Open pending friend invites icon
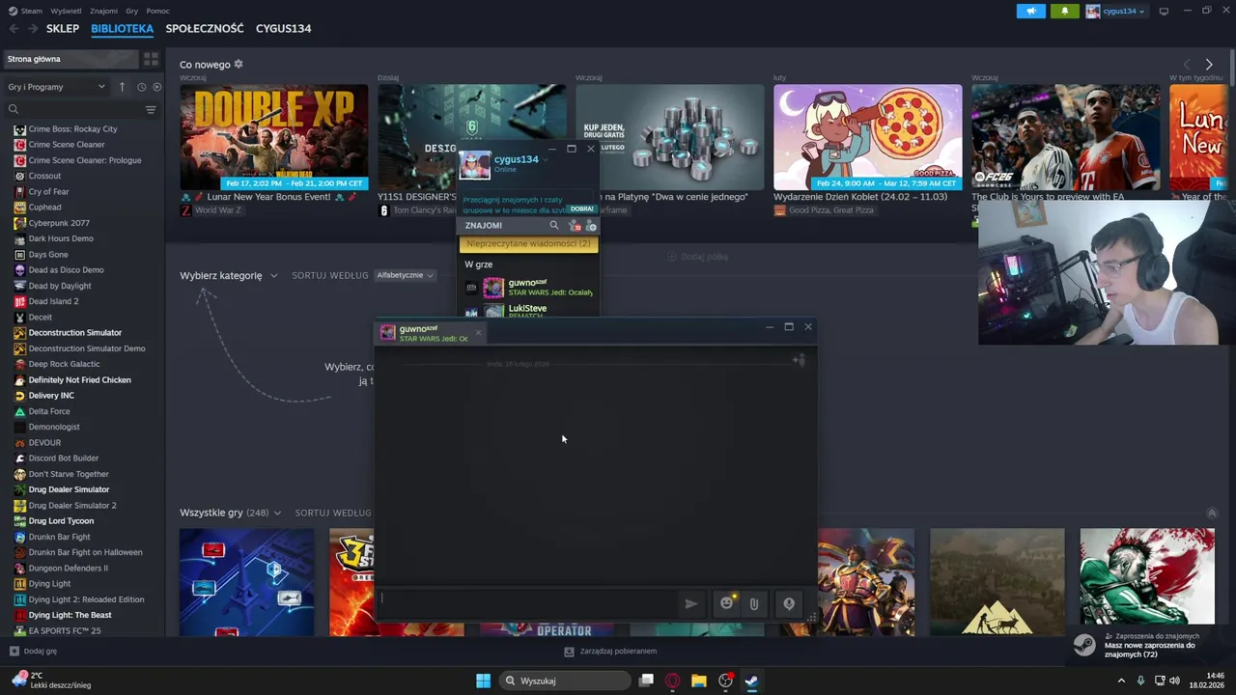The image size is (1236, 695). [x=575, y=226]
